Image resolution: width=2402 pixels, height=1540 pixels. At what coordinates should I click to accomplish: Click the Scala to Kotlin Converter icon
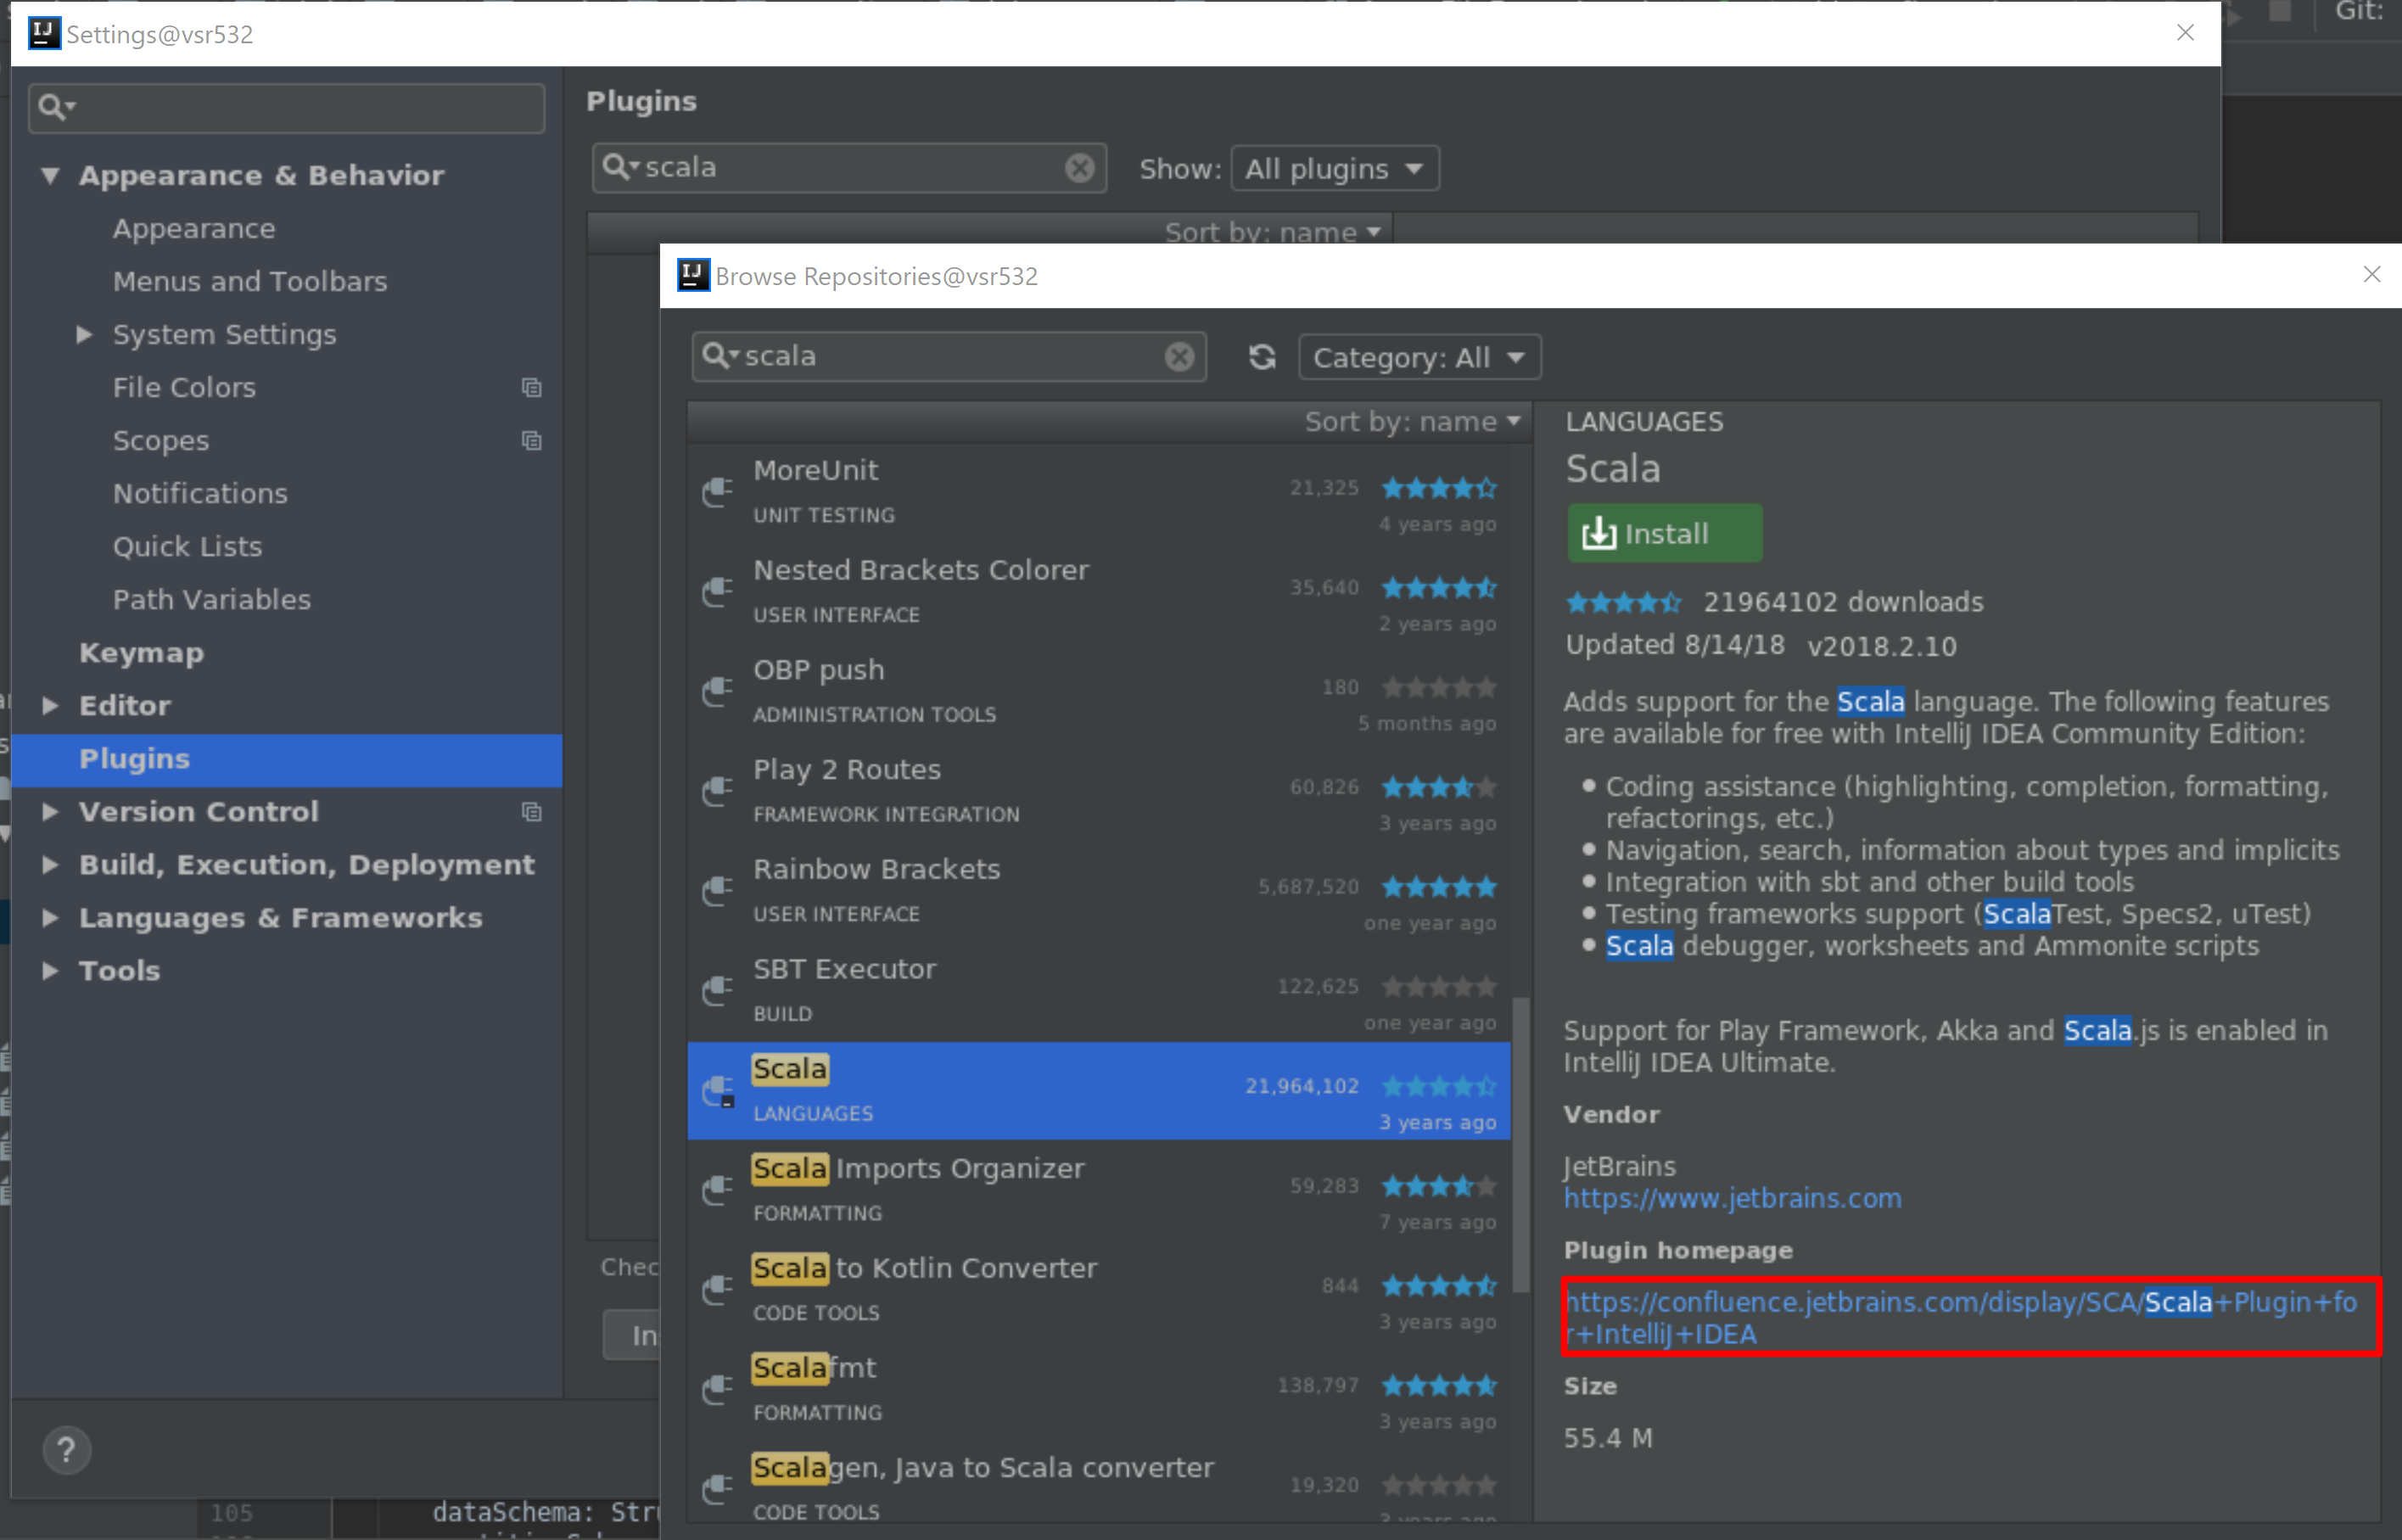coord(717,1290)
